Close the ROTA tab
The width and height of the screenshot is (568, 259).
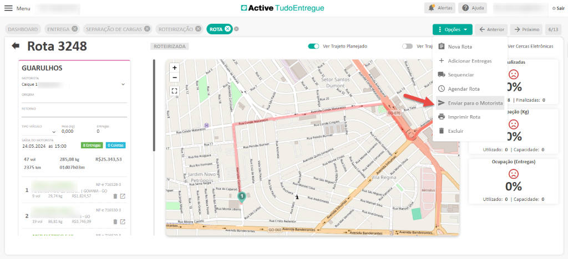(x=227, y=29)
